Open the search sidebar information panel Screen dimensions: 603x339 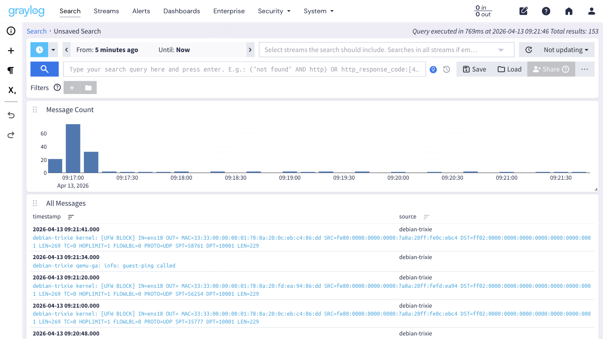click(11, 31)
